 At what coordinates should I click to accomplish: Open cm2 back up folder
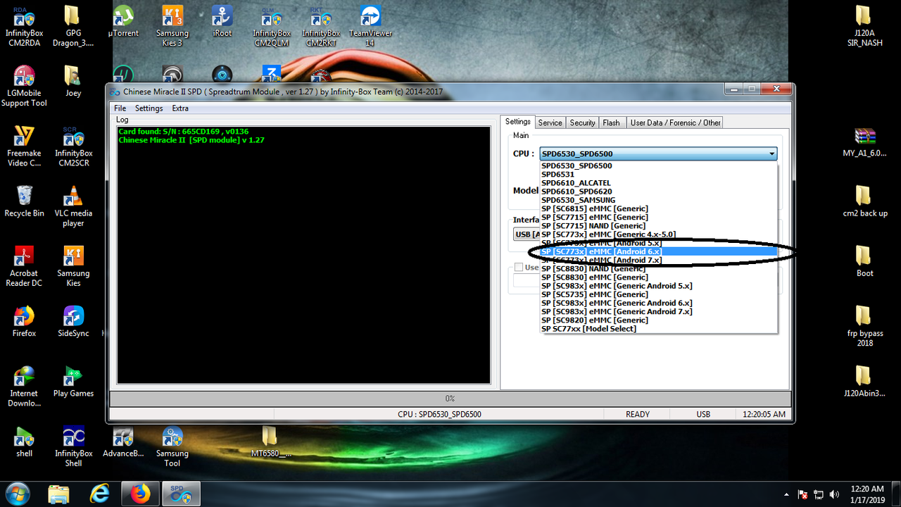click(x=864, y=201)
